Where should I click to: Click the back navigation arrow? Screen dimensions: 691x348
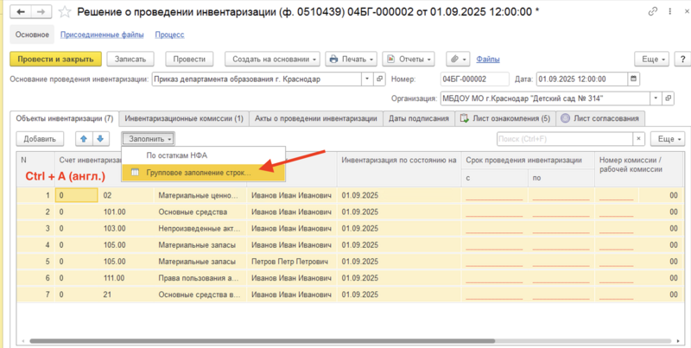(x=21, y=12)
